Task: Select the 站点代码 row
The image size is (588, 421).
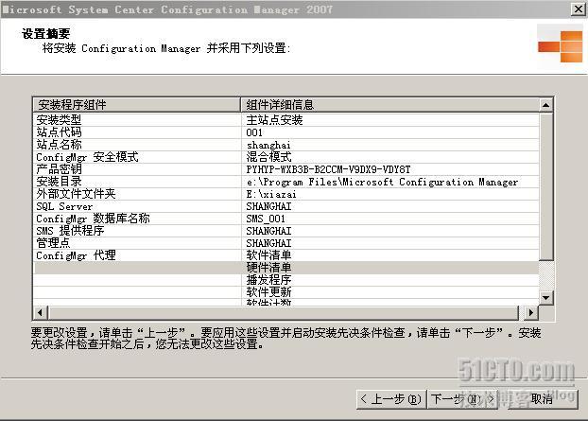Action: (286, 132)
